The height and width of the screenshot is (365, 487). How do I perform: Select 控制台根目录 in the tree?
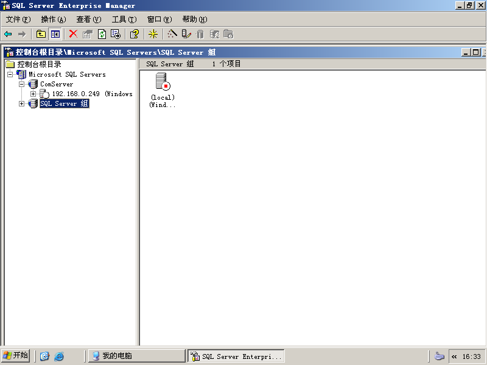tap(39, 64)
